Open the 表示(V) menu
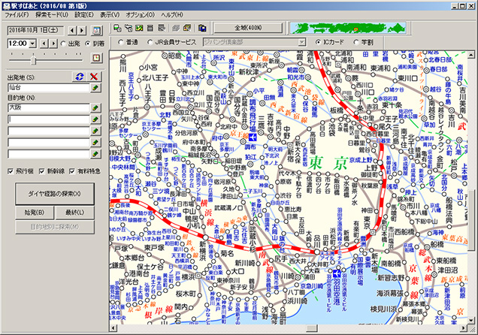This screenshot has height=335, width=478. point(110,15)
